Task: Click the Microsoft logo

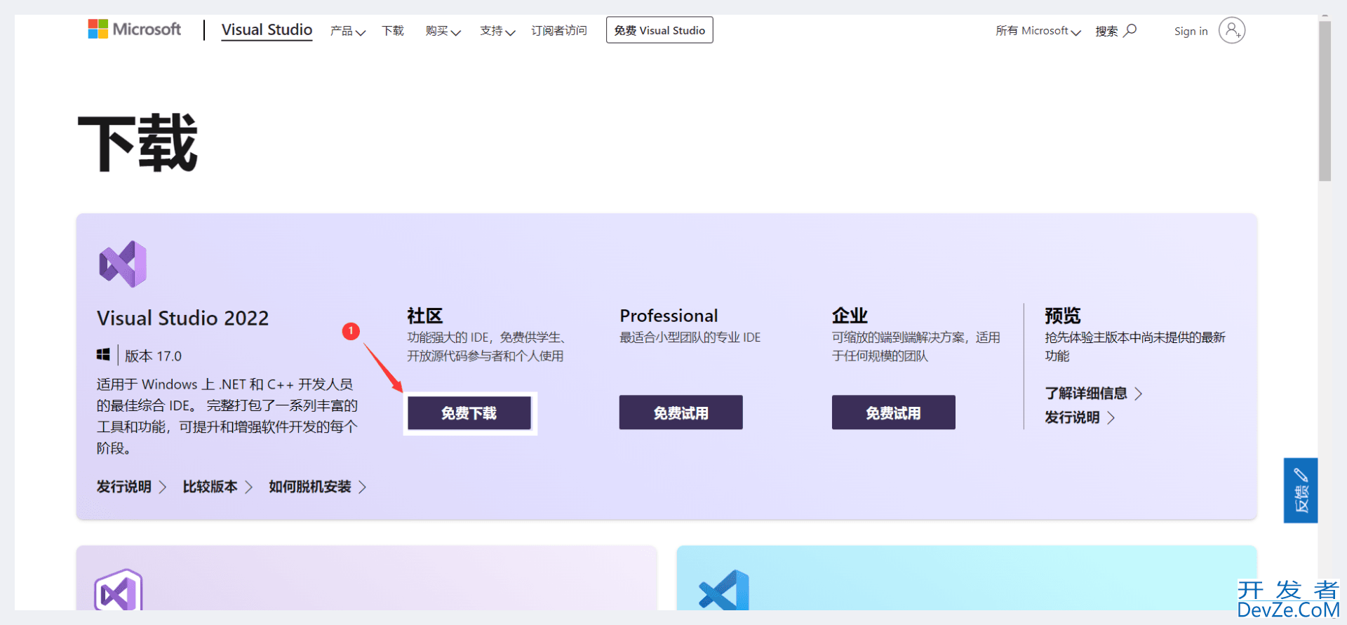Action: [x=134, y=29]
